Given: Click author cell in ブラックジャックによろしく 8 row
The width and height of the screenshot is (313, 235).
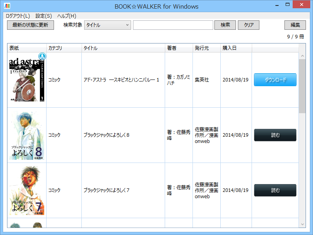Looking at the screenshot, I should pyautogui.click(x=179, y=135).
